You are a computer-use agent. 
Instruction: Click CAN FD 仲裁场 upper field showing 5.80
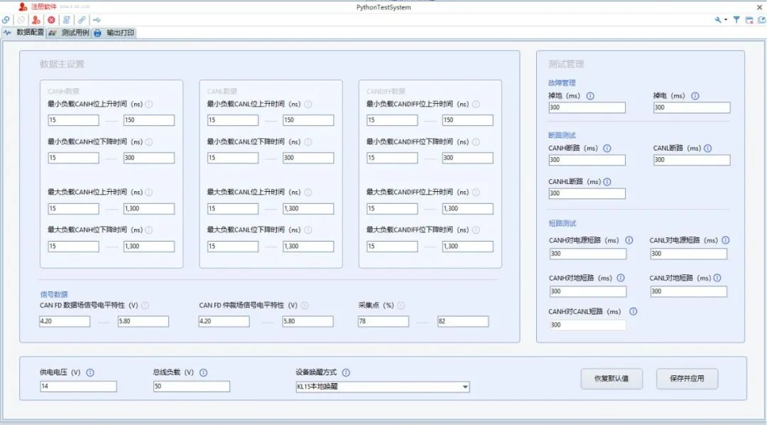pyautogui.click(x=308, y=322)
